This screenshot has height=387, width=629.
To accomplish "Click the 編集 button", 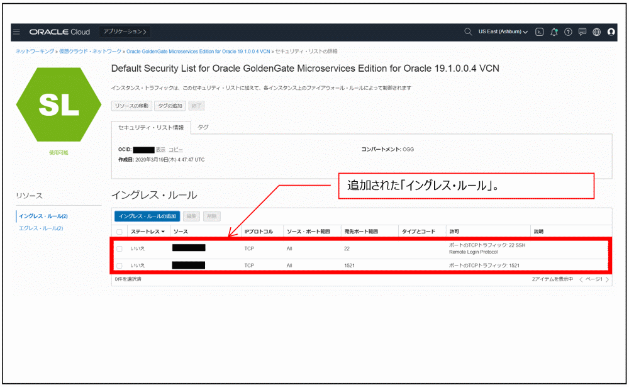I will (191, 216).
